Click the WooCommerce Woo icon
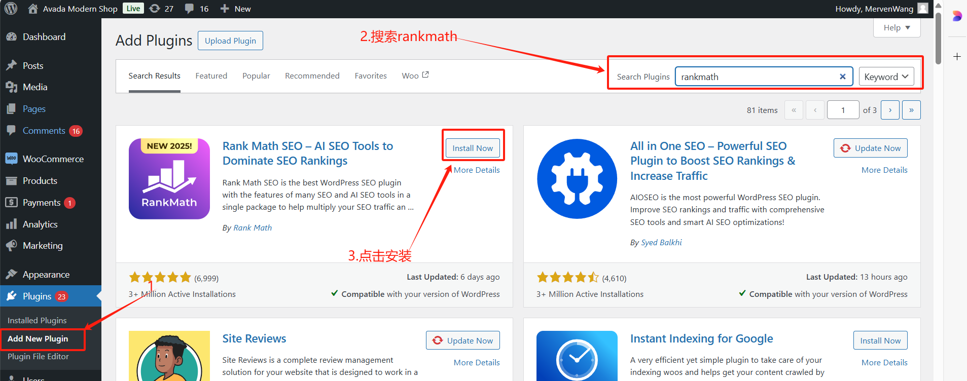 pos(11,159)
